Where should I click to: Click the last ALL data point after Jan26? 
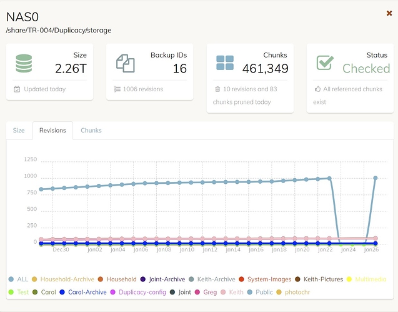coord(375,178)
